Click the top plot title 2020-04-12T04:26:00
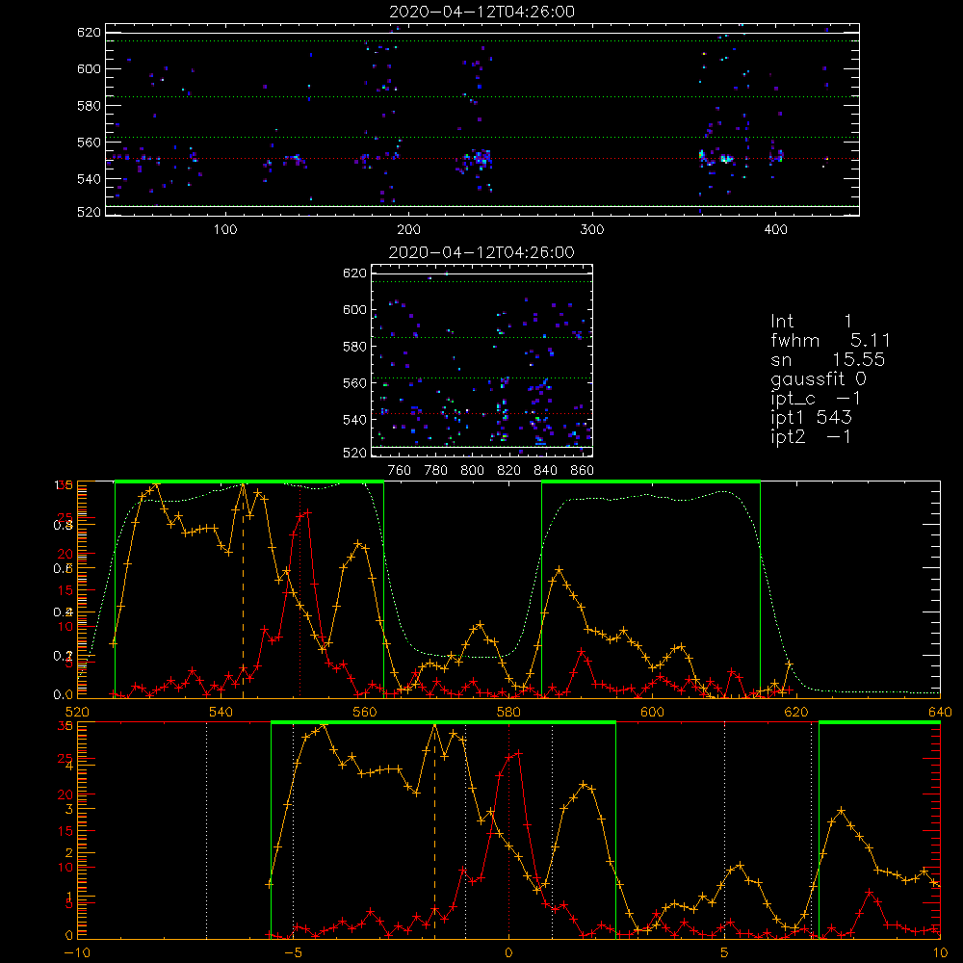The height and width of the screenshot is (963, 963). (482, 12)
